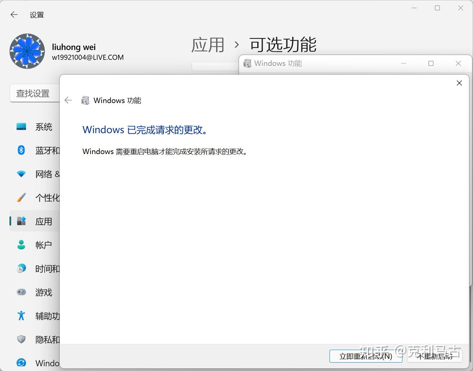Select the accessibility figure icon

tap(21, 316)
